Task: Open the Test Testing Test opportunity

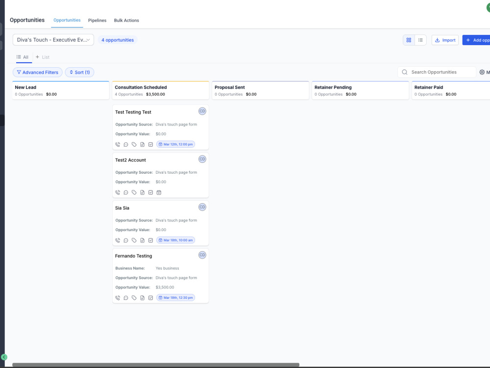Action: coord(133,112)
